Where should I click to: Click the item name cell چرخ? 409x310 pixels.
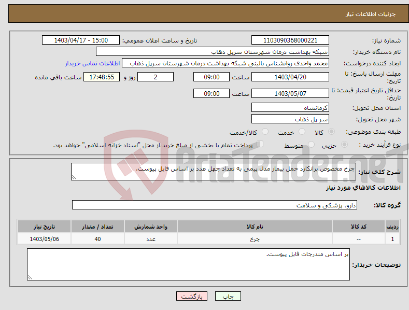(255, 239)
